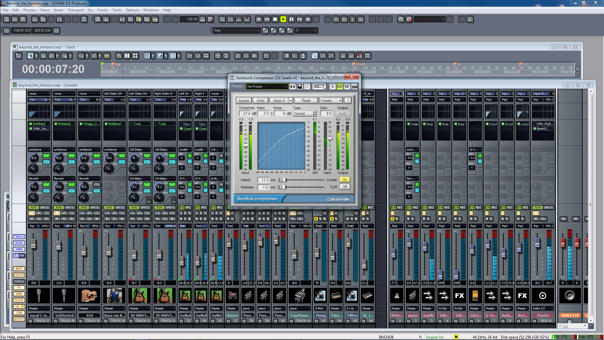Show BUSES strips in console

tap(19, 243)
